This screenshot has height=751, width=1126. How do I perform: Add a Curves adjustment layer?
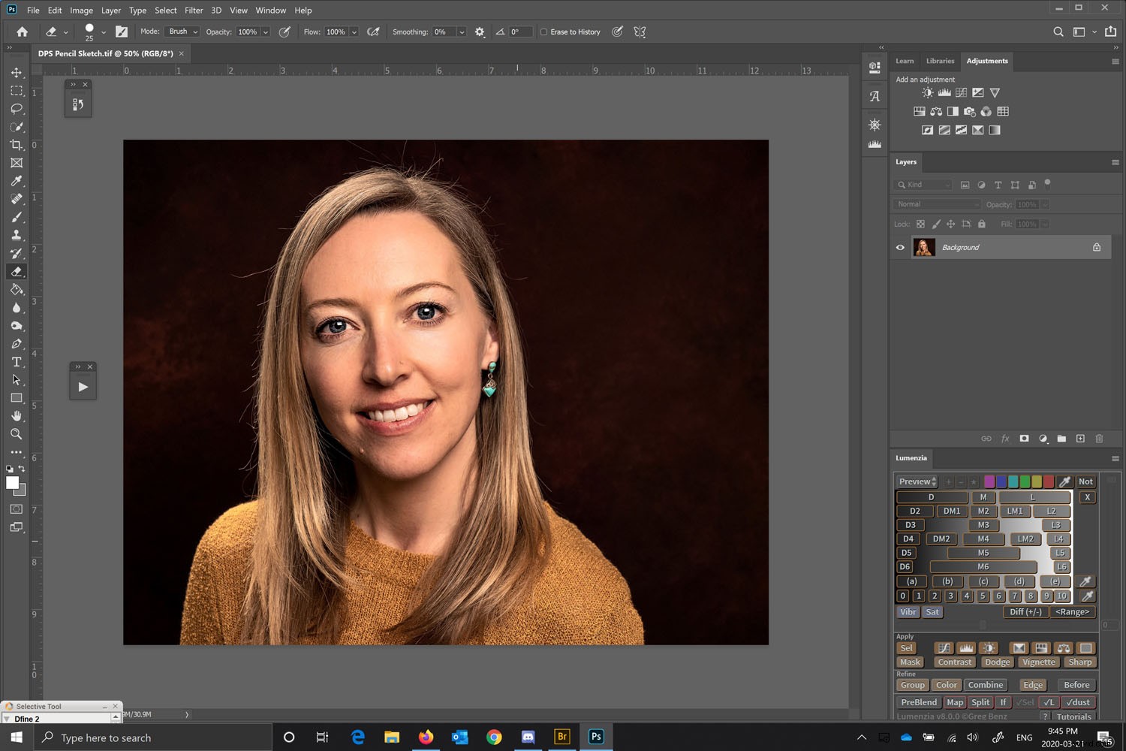(961, 92)
